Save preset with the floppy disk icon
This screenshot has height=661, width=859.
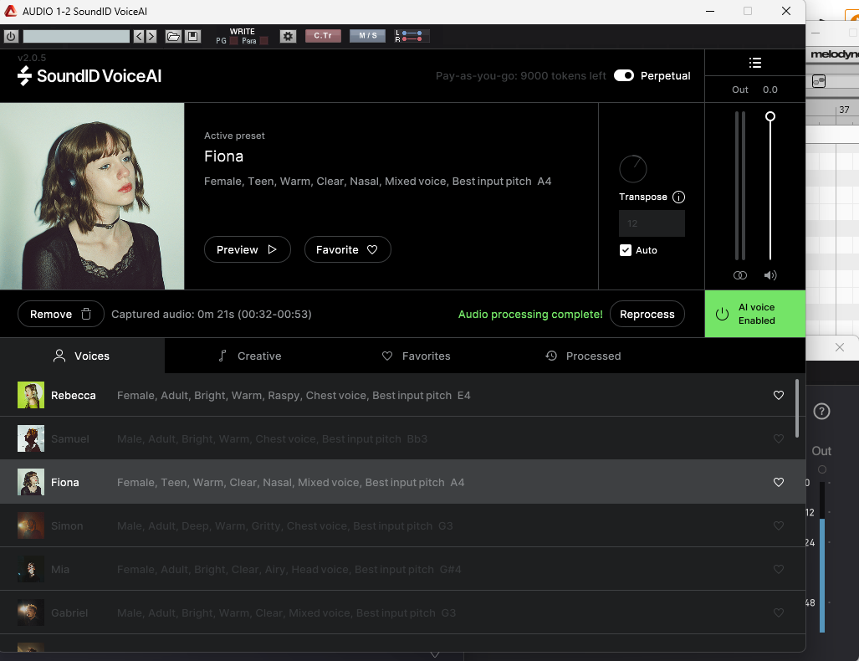[x=193, y=36]
